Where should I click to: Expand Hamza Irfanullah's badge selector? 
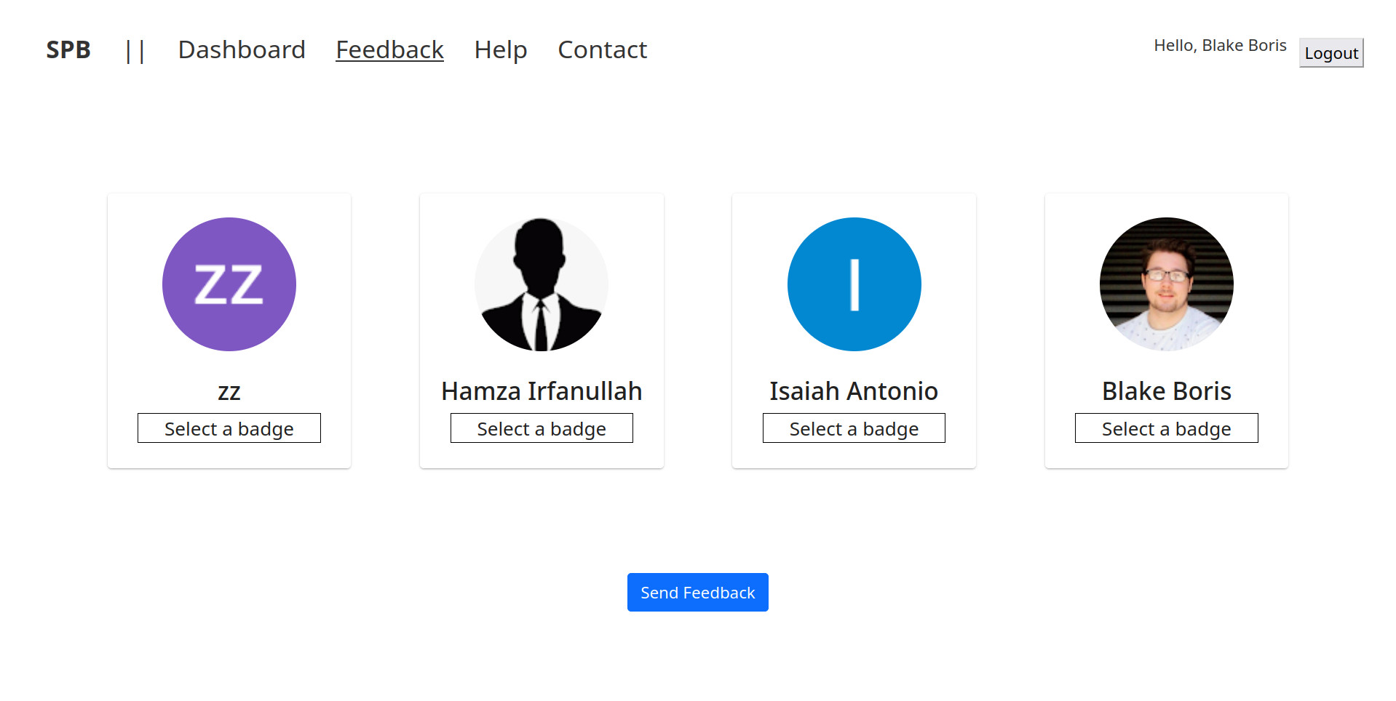coord(541,428)
